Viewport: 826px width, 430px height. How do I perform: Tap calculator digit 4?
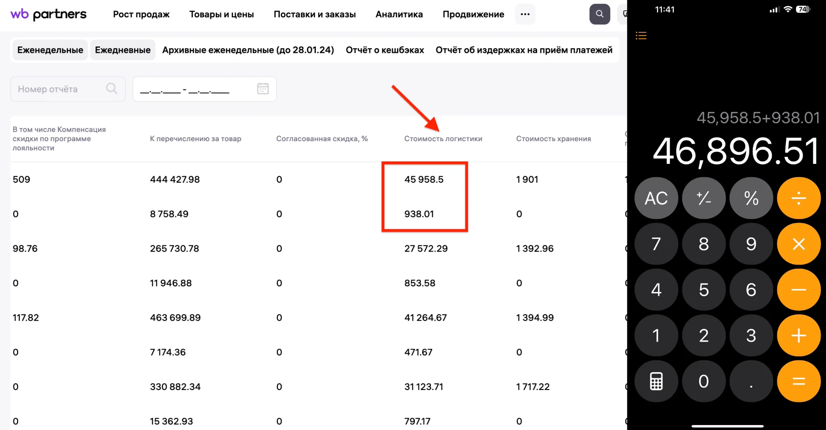click(x=656, y=290)
